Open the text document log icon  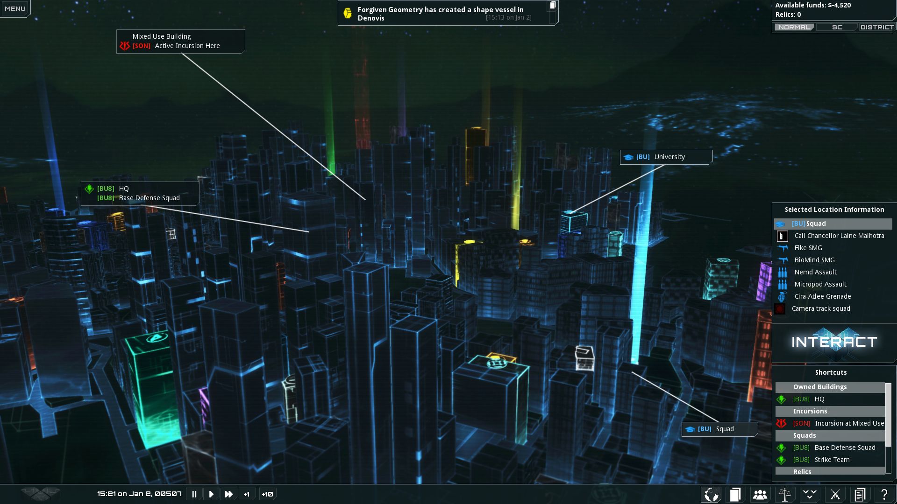tap(860, 495)
